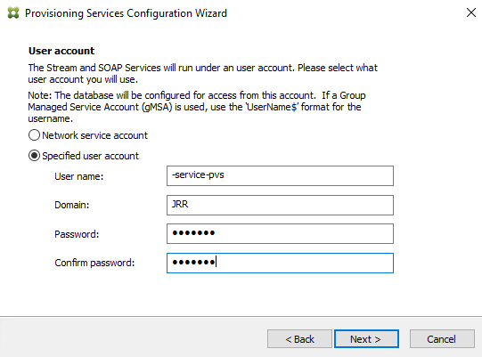Click the window title text in title bar
The image size is (482, 357).
pos(126,13)
